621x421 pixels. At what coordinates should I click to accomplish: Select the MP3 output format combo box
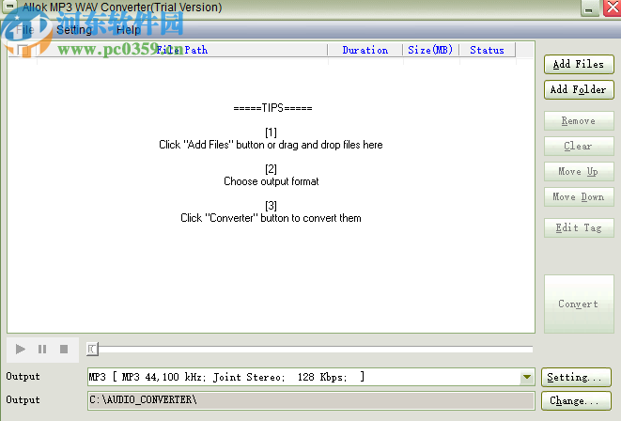pyautogui.click(x=311, y=377)
